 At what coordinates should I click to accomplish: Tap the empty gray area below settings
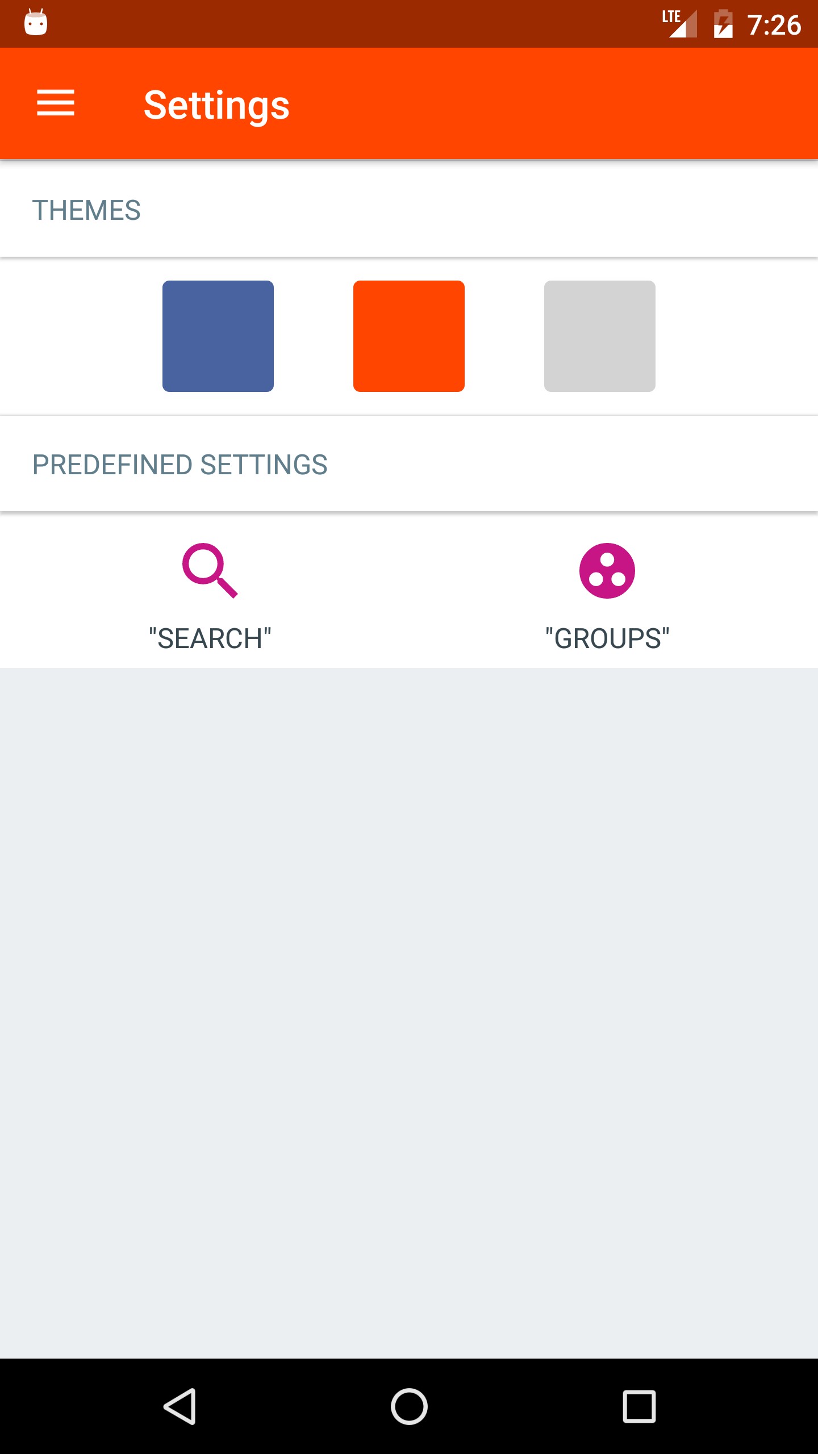pyautogui.click(x=409, y=1011)
